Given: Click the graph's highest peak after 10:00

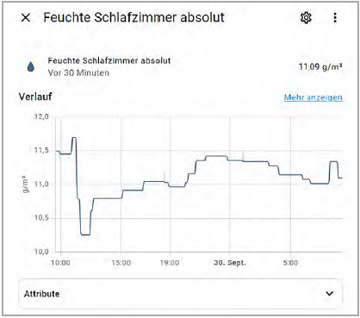Looking at the screenshot, I should (x=74, y=138).
